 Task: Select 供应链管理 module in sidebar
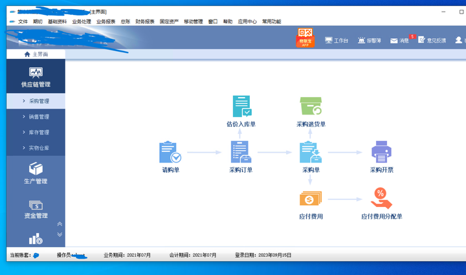click(36, 77)
